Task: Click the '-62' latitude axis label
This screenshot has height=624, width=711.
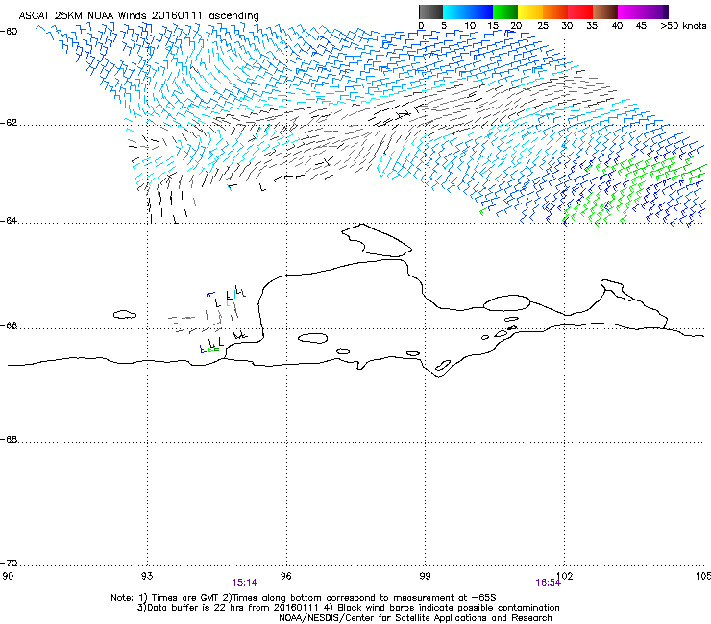Action: [9, 123]
